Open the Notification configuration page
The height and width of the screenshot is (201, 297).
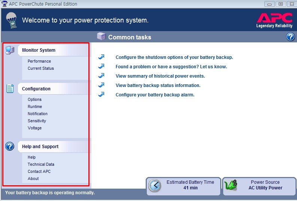tap(37, 114)
